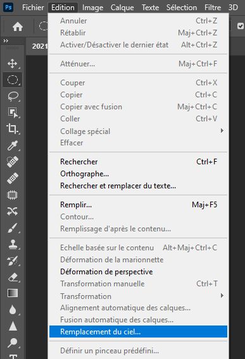
Task: Open the Sélection menu
Action: 182,8
